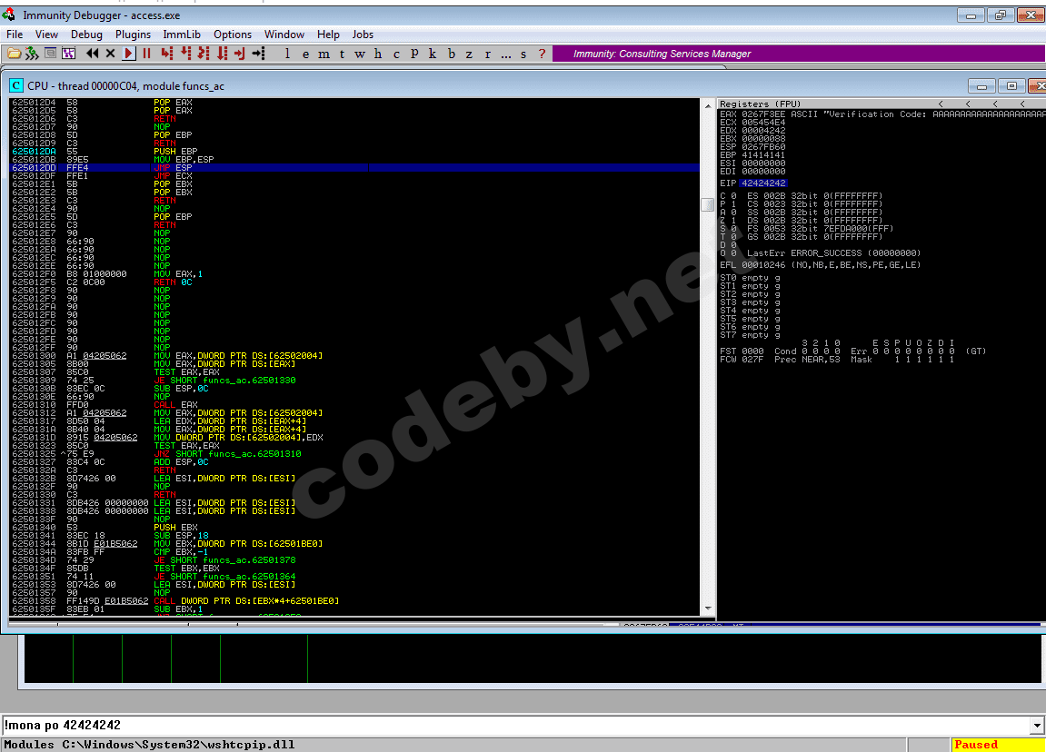The height and width of the screenshot is (752, 1046).
Task: Open the Options menu
Action: [232, 34]
